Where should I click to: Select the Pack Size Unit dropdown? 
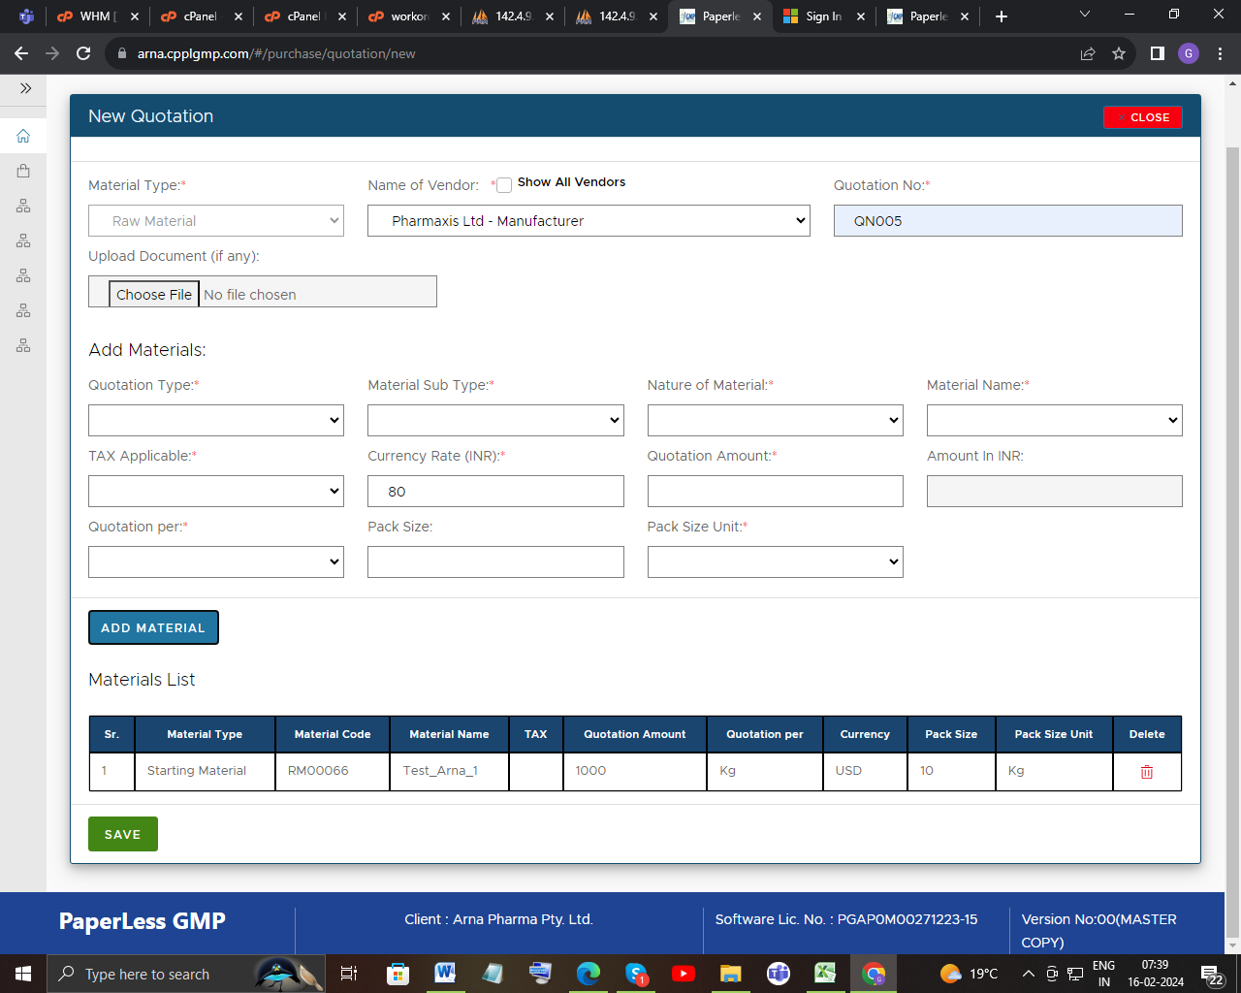click(775, 562)
